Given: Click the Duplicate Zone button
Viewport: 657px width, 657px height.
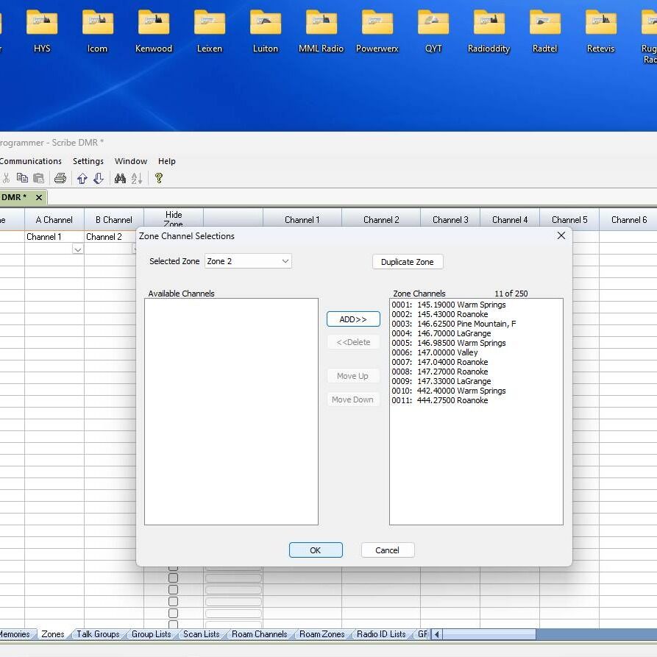Looking at the screenshot, I should click(408, 262).
